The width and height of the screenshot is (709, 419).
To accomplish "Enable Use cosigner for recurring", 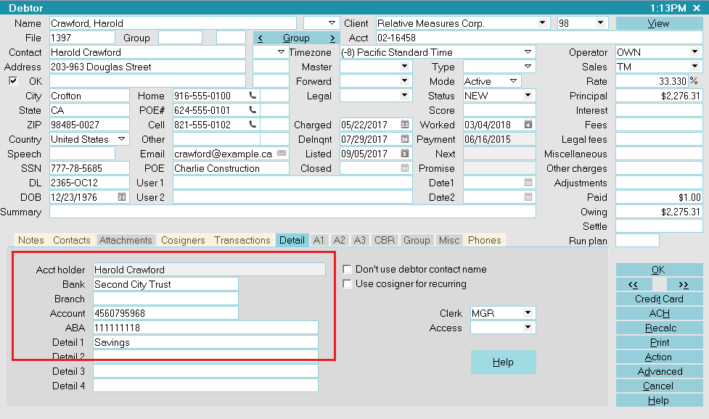I will click(x=348, y=283).
